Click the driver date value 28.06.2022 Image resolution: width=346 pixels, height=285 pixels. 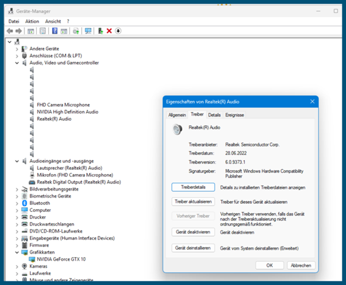[236, 153]
